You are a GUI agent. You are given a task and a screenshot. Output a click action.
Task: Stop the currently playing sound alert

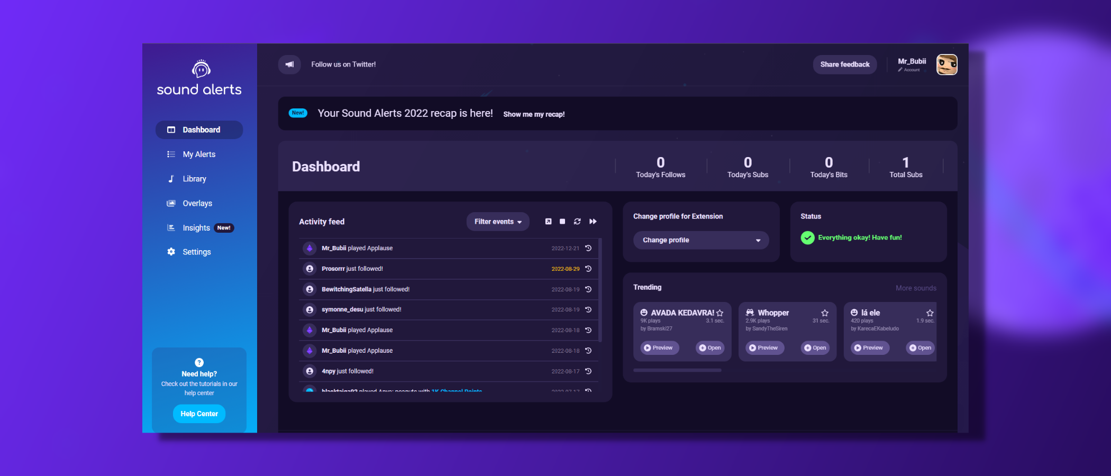[562, 222]
